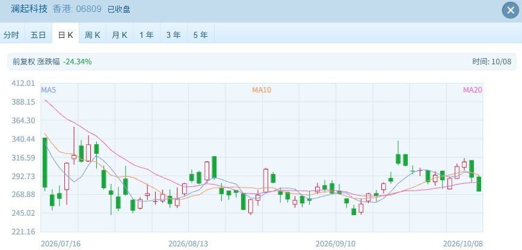522x250 pixels.
Task: Click the 2026/09/10 date label
Action: [x=335, y=244]
